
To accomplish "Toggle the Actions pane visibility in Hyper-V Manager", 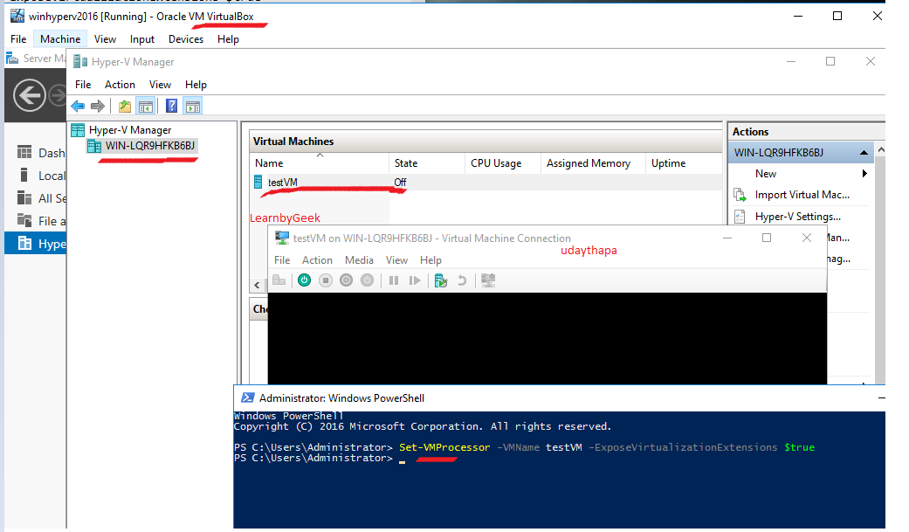I will [x=193, y=106].
